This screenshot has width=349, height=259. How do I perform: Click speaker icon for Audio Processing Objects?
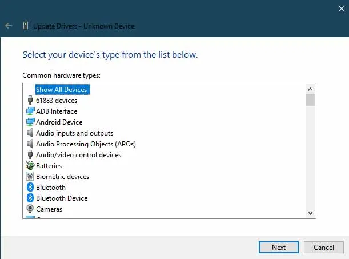point(30,144)
